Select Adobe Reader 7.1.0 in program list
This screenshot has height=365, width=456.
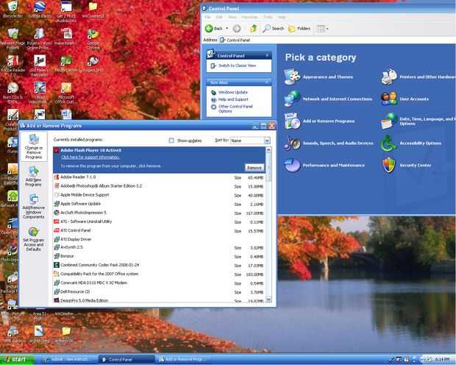pos(159,177)
